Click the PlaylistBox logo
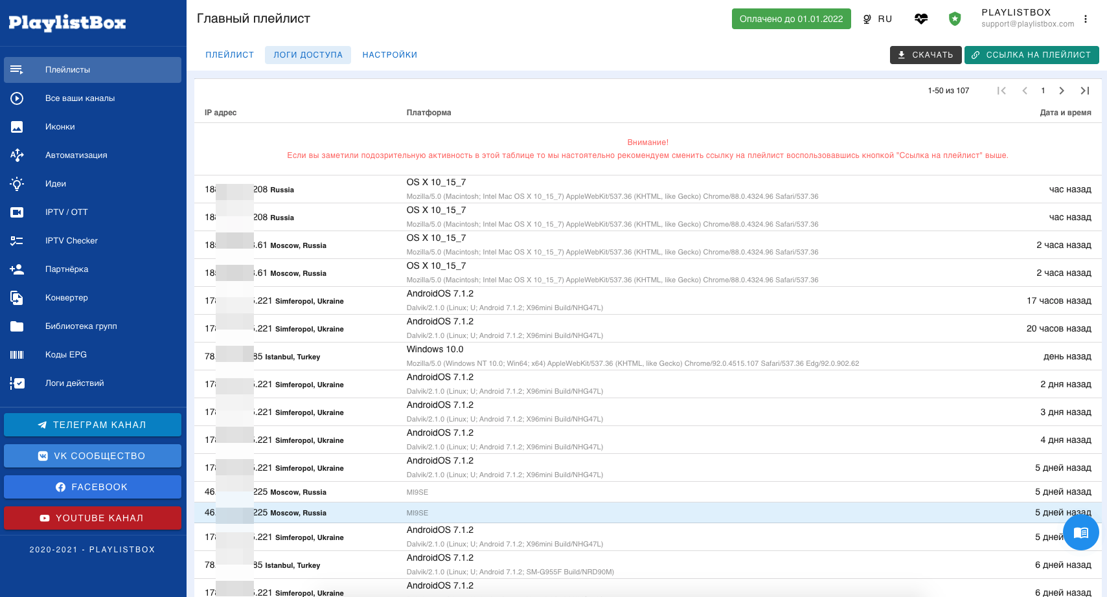 [67, 23]
